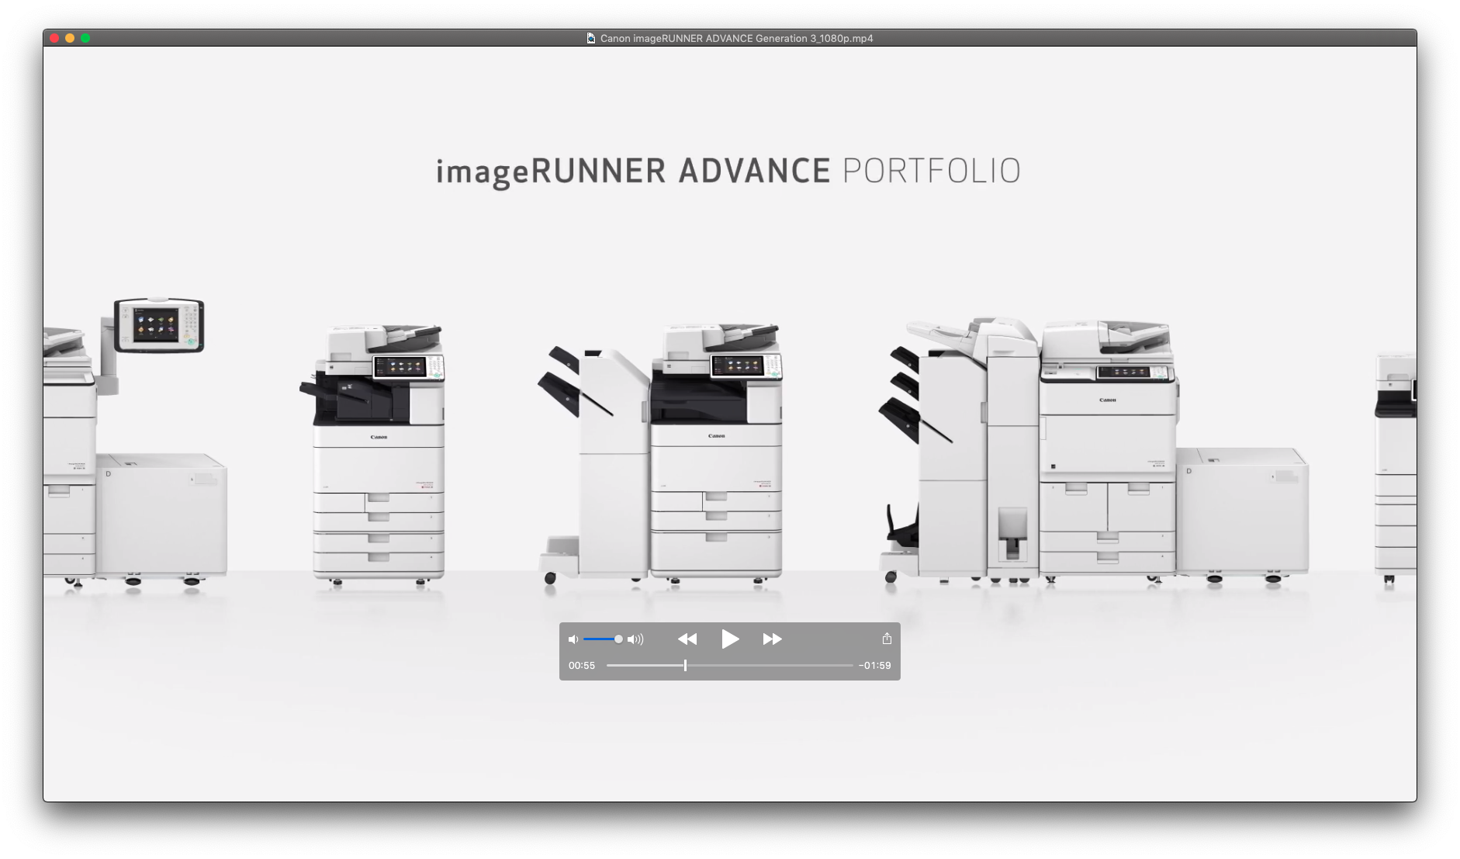This screenshot has height=859, width=1460.
Task: Enter full screen with the green button
Action: click(85, 38)
